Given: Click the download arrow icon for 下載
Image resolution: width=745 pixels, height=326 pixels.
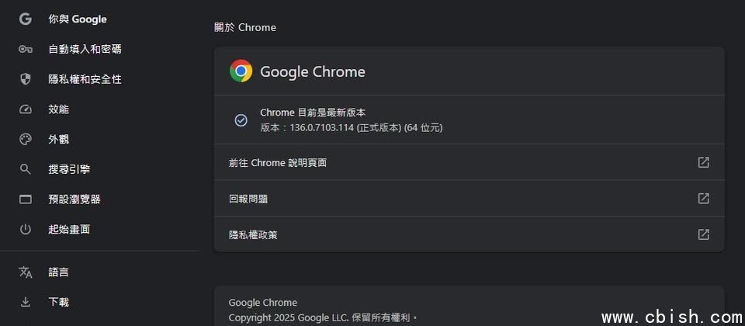Looking at the screenshot, I should click(25, 302).
